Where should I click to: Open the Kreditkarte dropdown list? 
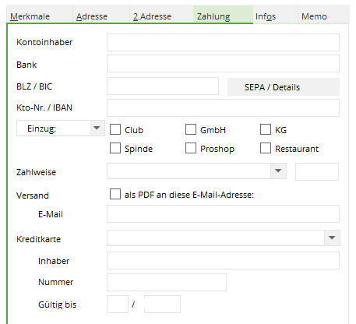tap(332, 238)
